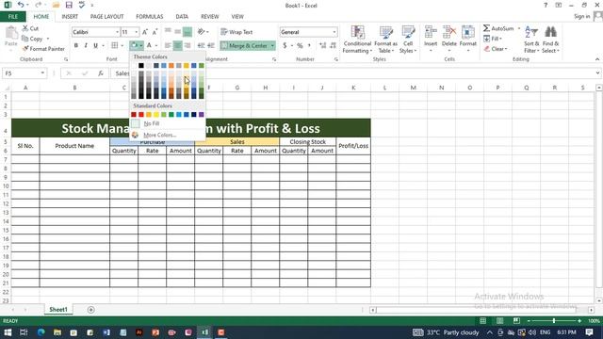The height and width of the screenshot is (339, 603).
Task: Click the Delete cells icon
Action: click(448, 33)
